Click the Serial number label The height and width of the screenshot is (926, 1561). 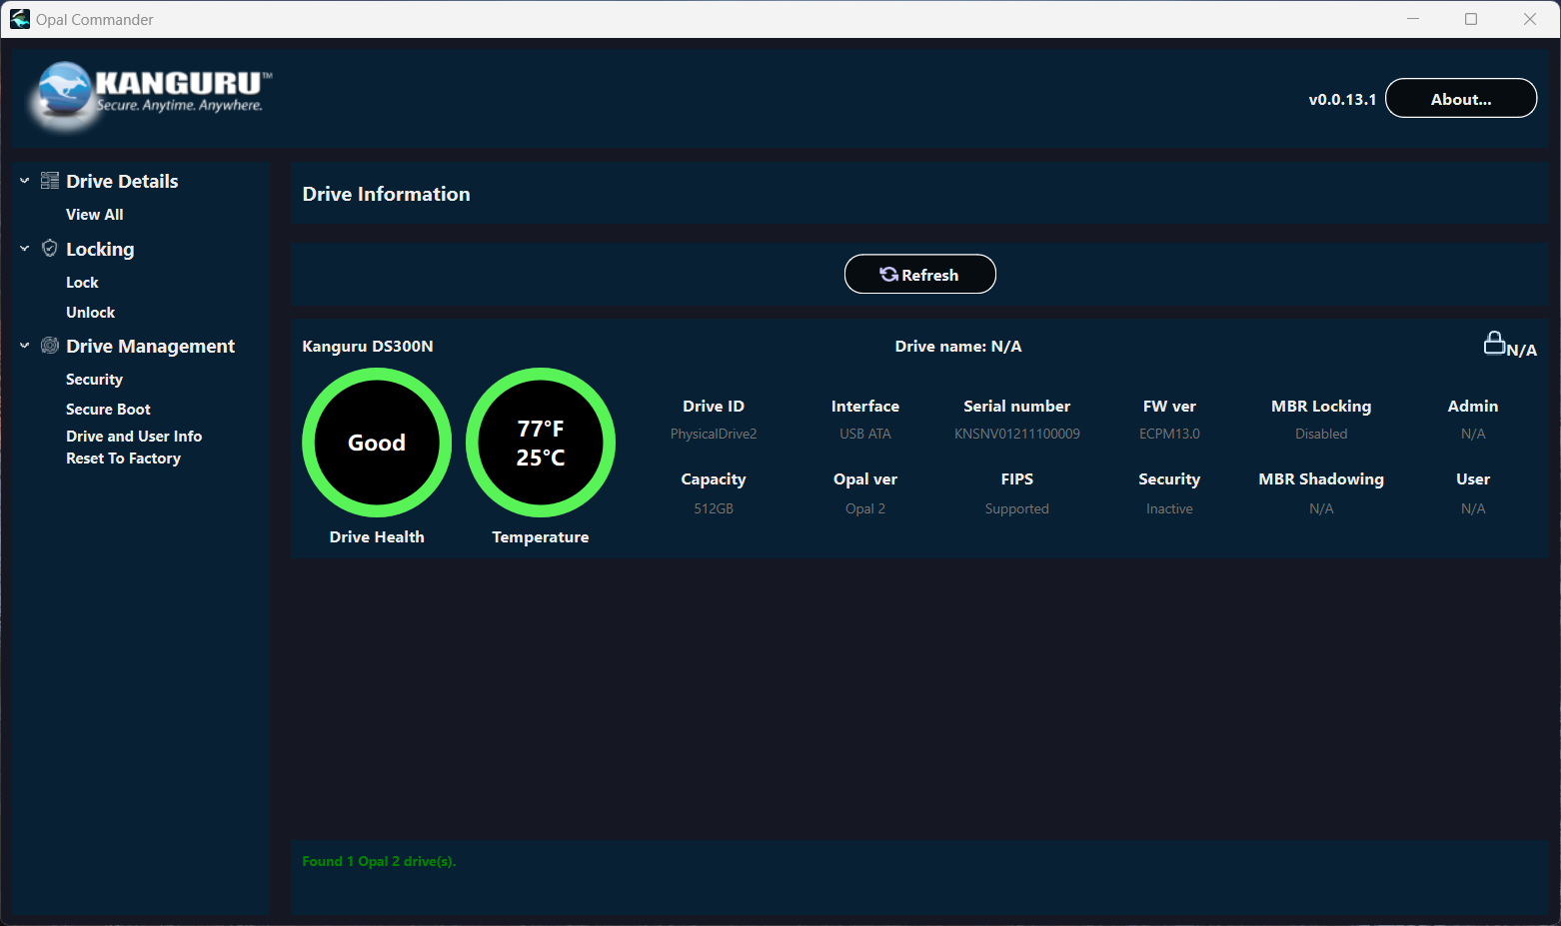[x=1017, y=407]
